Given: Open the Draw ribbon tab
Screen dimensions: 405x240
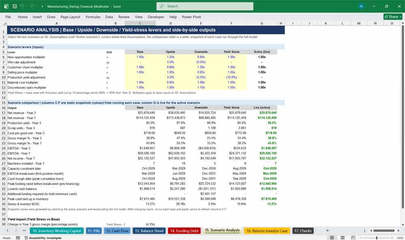Looking at the screenshot, I should tap(51, 17).
